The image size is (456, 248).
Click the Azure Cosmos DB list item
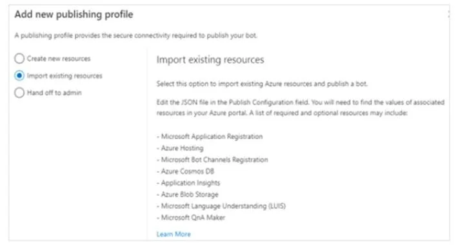pos(186,171)
